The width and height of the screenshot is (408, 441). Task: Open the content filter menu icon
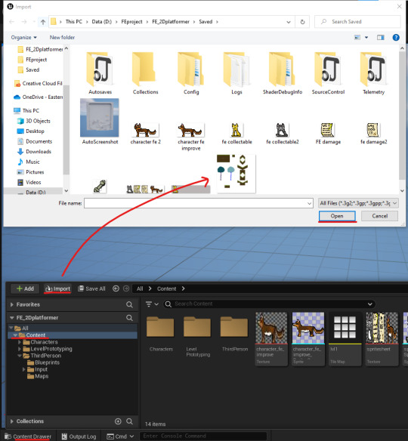tap(152, 304)
